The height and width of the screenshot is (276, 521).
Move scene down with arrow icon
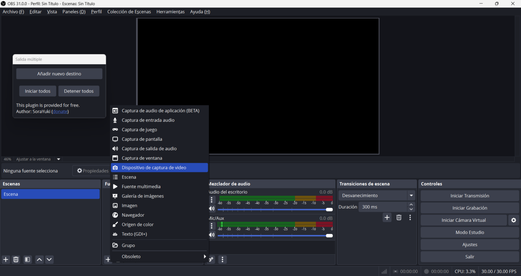pos(49,259)
